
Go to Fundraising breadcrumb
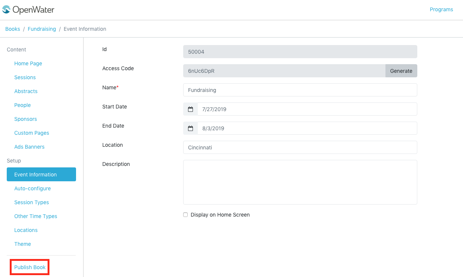coord(42,29)
